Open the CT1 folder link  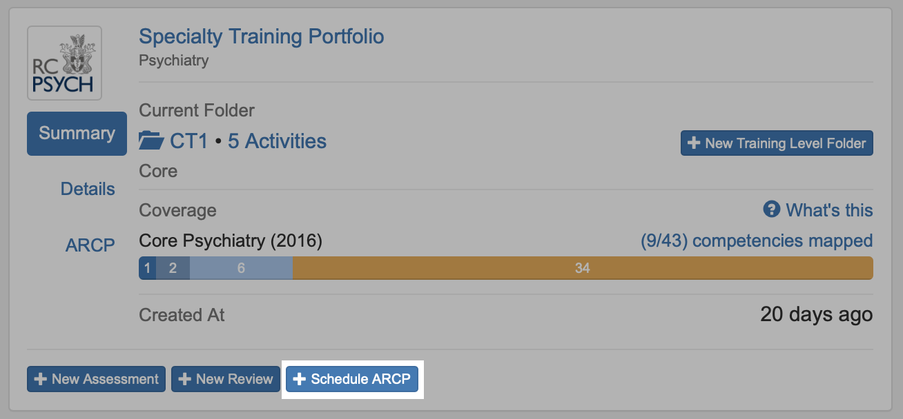coord(188,141)
